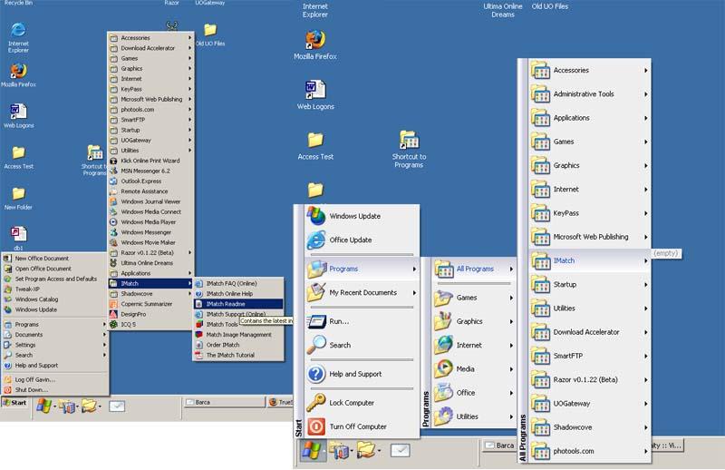Image resolution: width=725 pixels, height=470 pixels.
Task: Expand the Settings arrow in classic menu
Action: (104, 345)
